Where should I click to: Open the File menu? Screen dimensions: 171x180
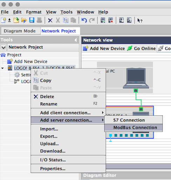click(5, 12)
